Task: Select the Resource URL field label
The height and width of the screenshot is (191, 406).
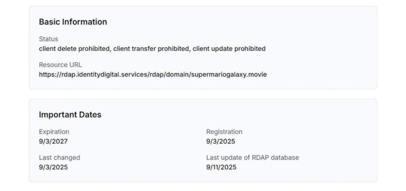Action: 60,65
